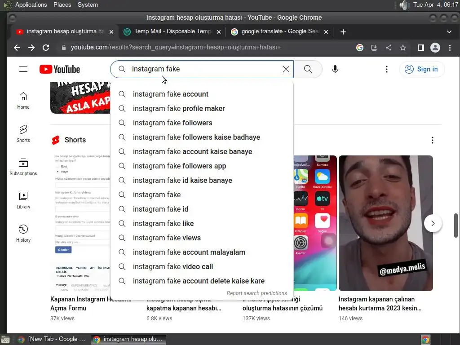Click the Sign in button
The image size is (460, 345).
(422, 69)
